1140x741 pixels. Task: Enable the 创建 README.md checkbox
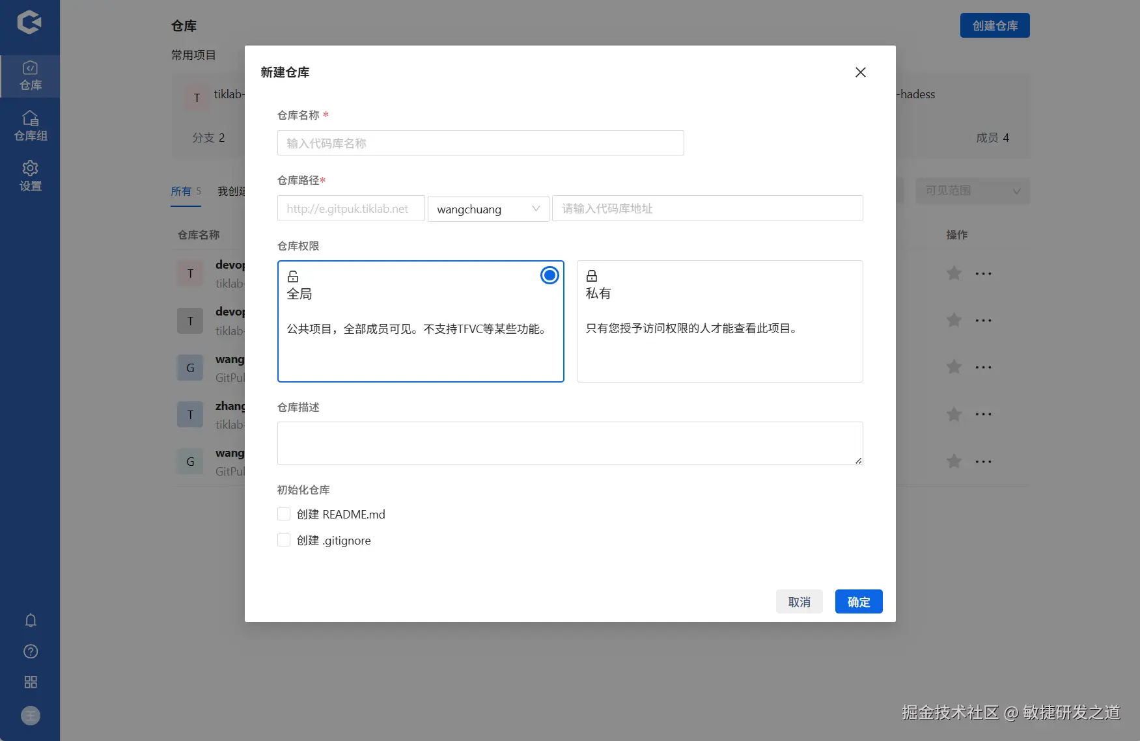point(283,514)
